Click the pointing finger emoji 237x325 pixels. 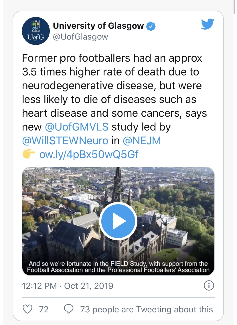[x=29, y=155]
